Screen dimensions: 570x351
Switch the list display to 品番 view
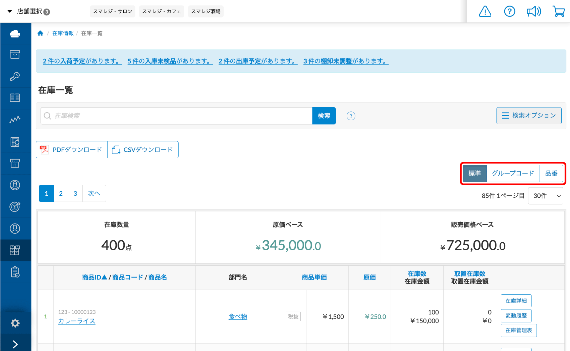(x=552, y=173)
